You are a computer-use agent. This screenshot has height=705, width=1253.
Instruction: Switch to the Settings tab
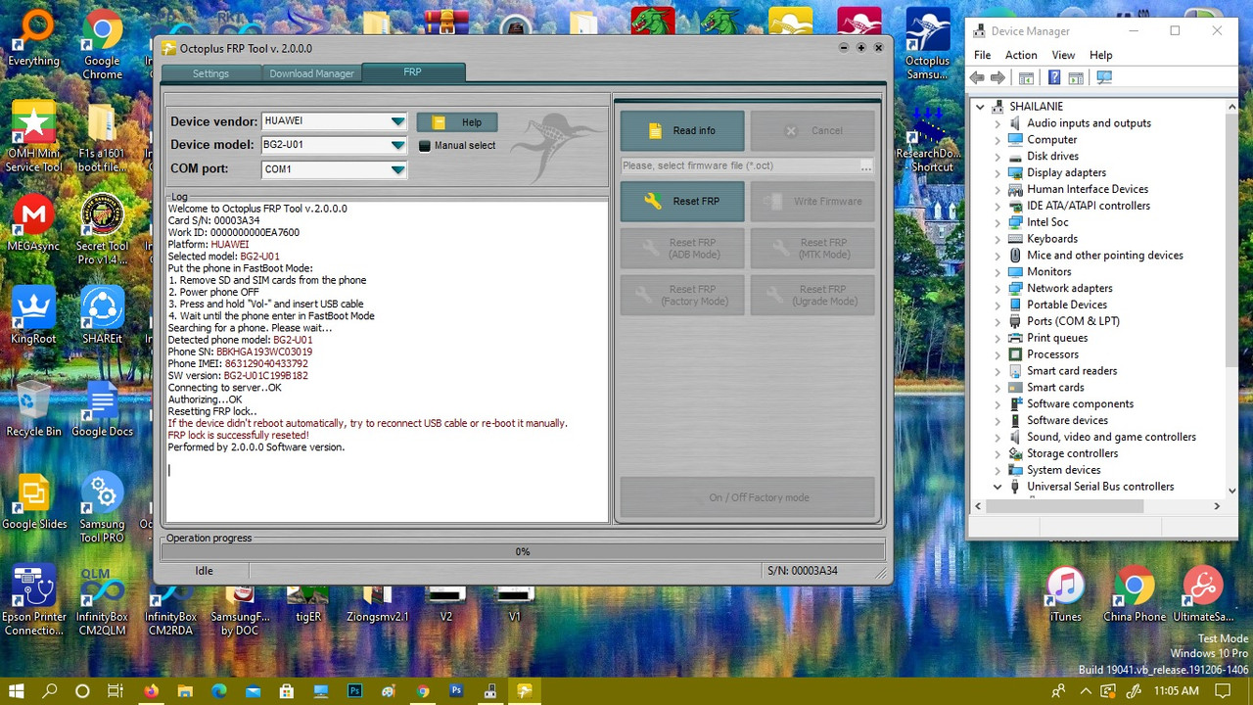(x=210, y=73)
